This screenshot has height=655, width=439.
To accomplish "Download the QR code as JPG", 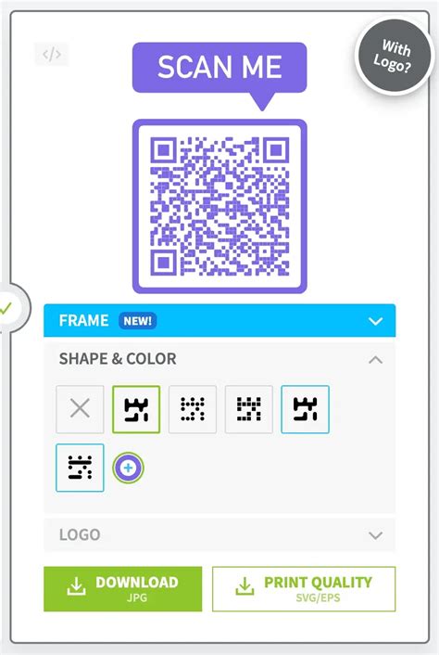I will pos(123,589).
